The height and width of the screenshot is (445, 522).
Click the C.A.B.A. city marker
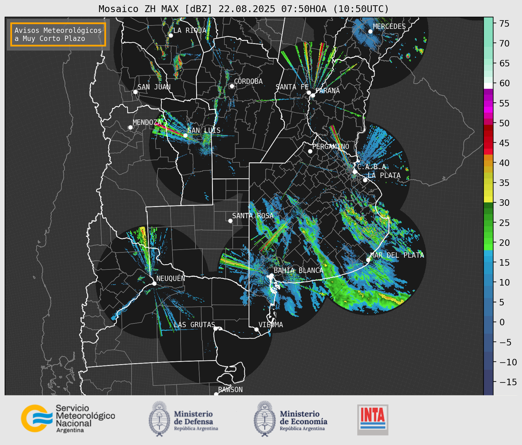pyautogui.click(x=355, y=172)
